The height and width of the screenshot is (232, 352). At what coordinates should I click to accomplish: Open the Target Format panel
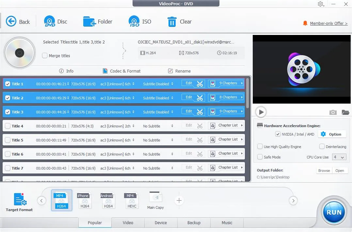click(x=19, y=200)
